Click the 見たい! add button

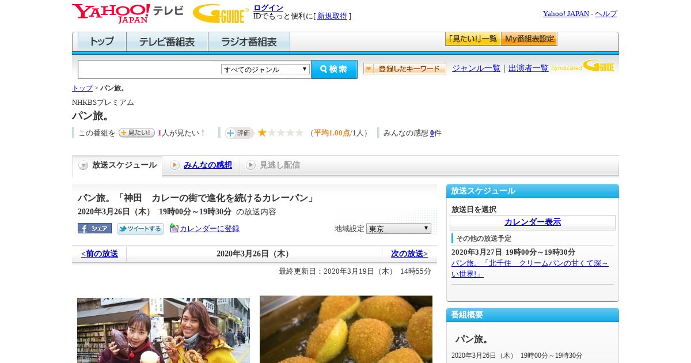tap(136, 133)
